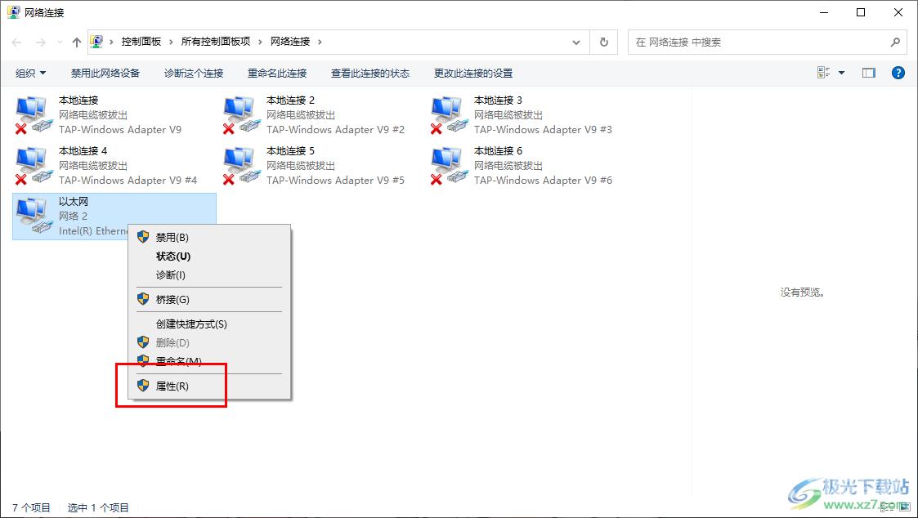The width and height of the screenshot is (918, 518).
Task: Click 网络连接 breadcrumb in address bar
Action: (x=290, y=42)
